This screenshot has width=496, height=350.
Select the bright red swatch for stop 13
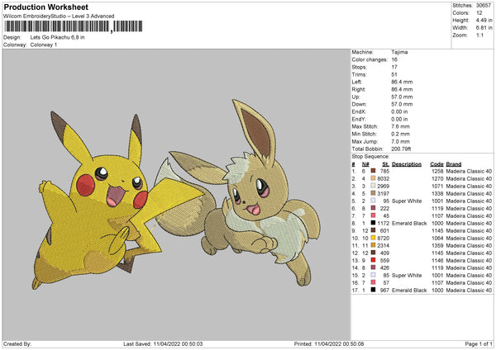click(374, 259)
